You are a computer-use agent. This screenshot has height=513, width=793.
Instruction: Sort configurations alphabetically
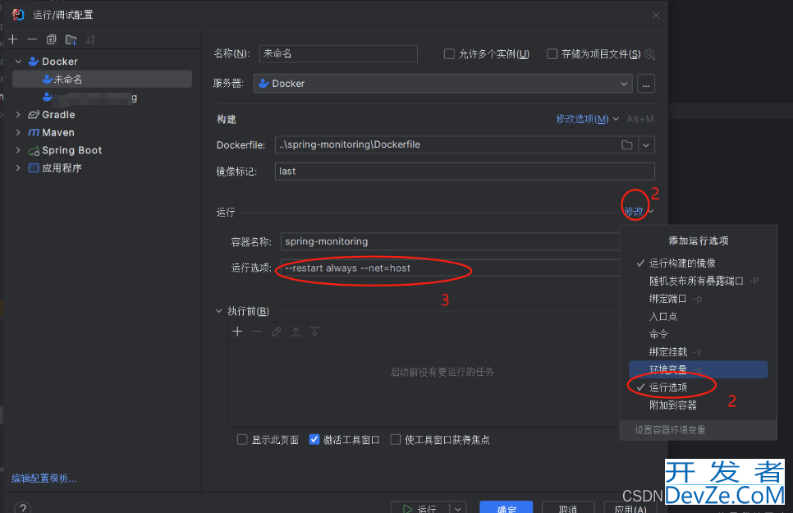click(x=90, y=39)
